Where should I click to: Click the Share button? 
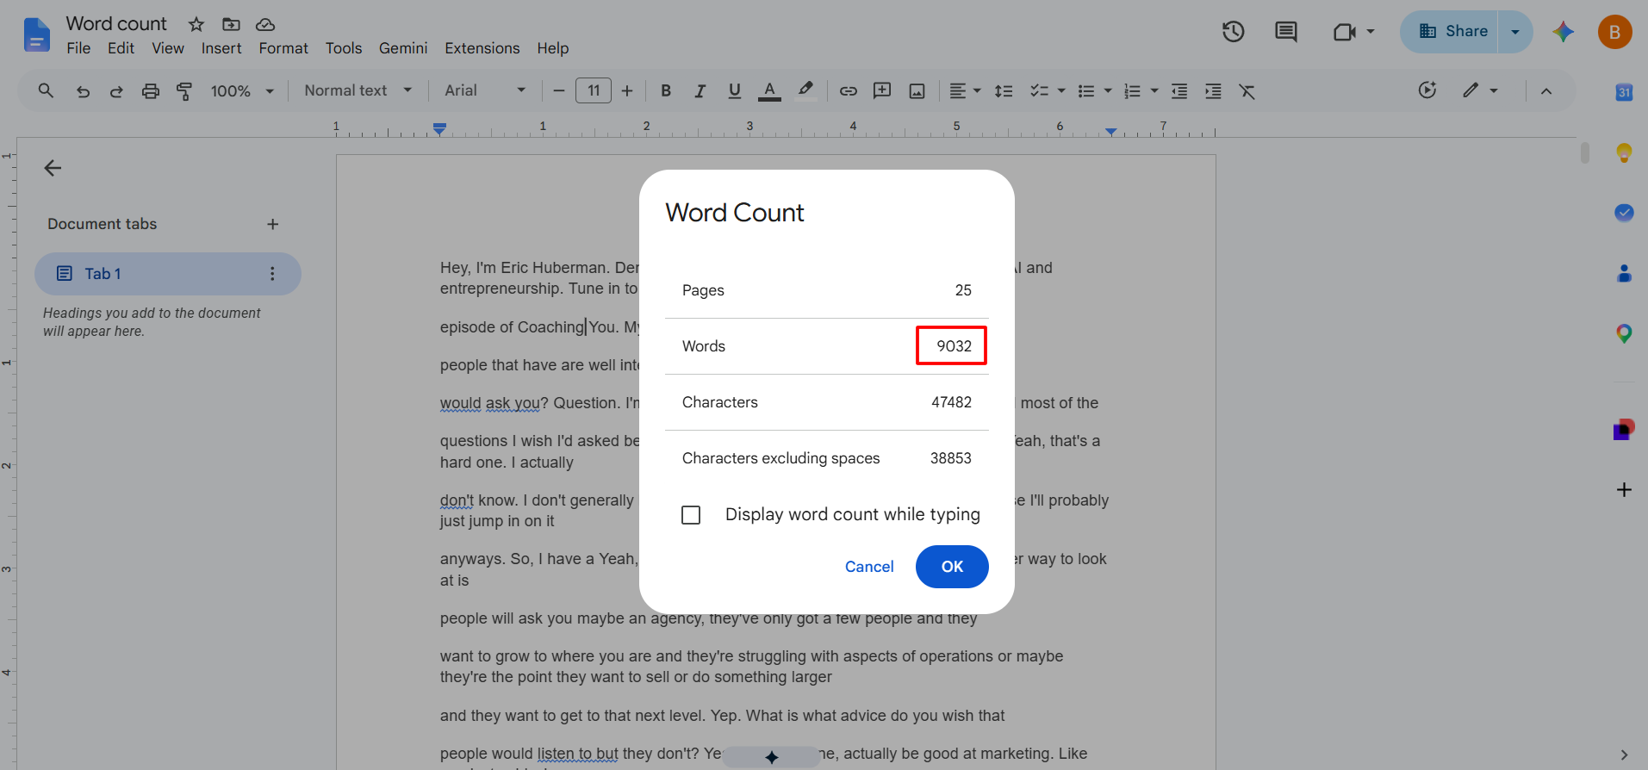click(x=1450, y=32)
